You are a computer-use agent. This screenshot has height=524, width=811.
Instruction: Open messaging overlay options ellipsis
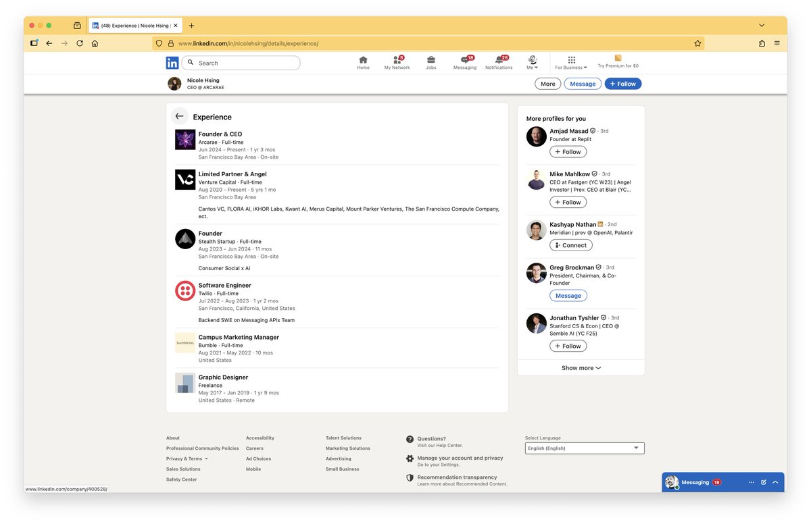point(752,482)
